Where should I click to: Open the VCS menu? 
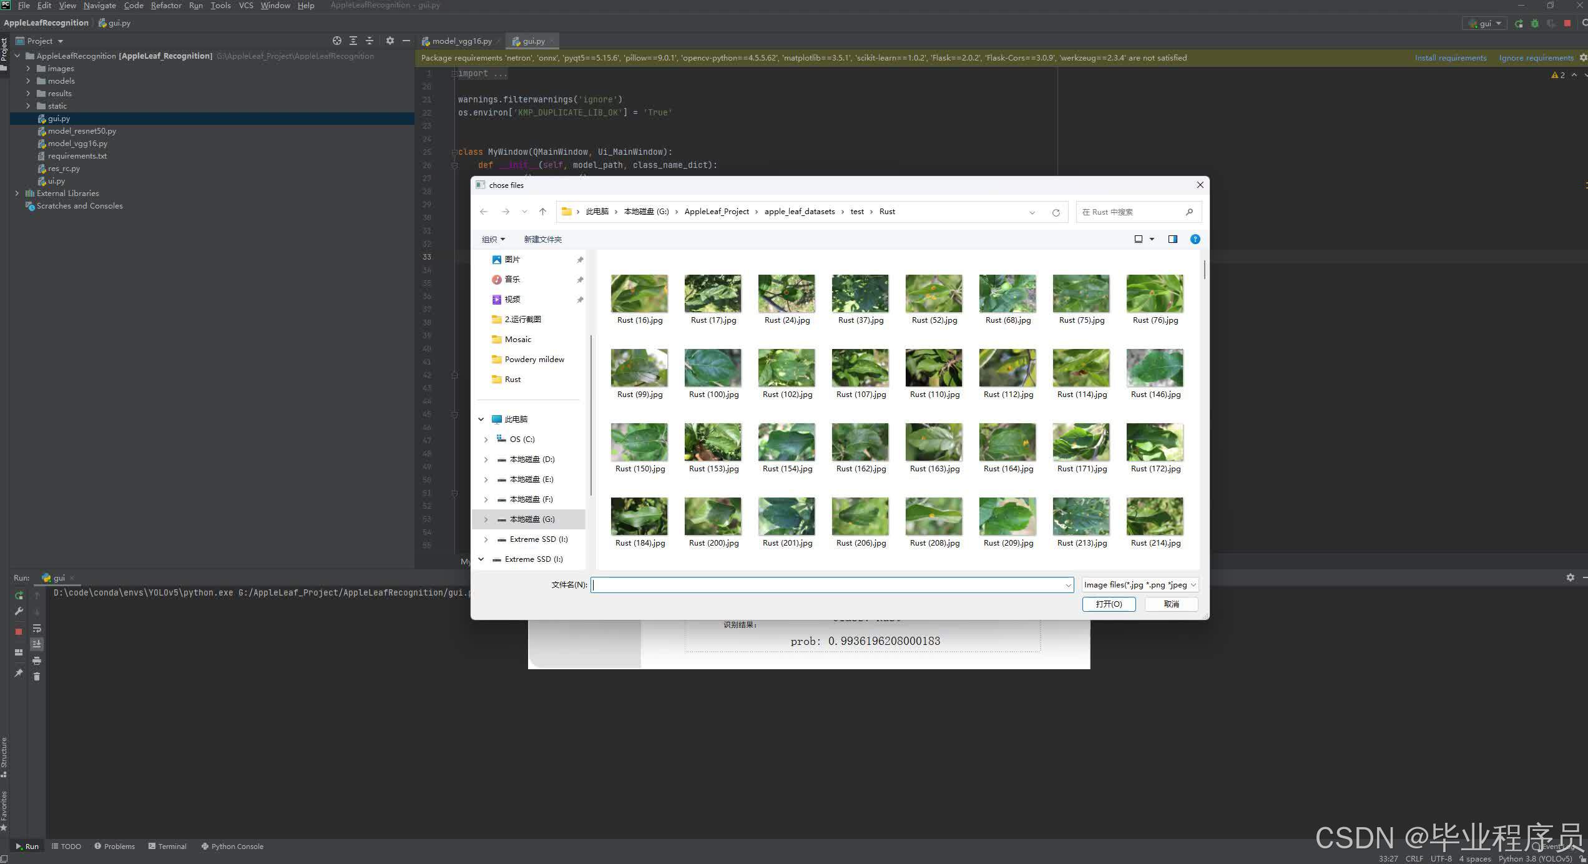click(246, 5)
